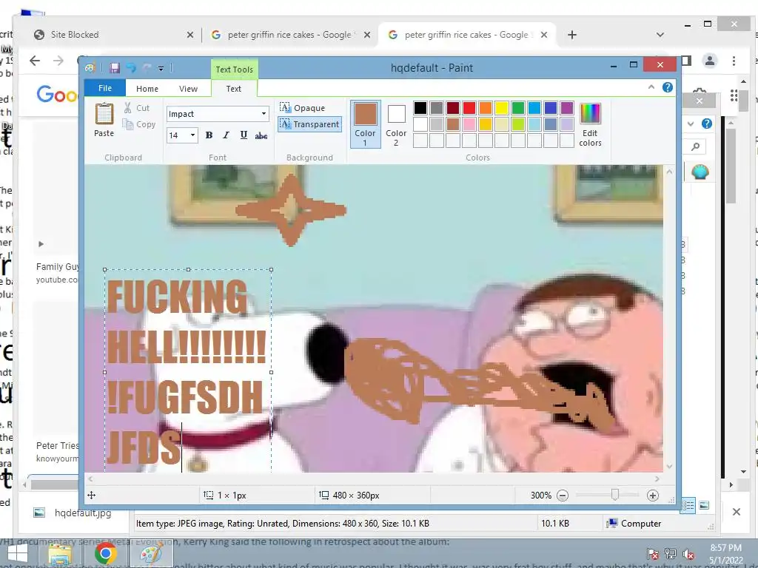Select Opaque background option
This screenshot has width=758, height=568.
[x=303, y=108]
